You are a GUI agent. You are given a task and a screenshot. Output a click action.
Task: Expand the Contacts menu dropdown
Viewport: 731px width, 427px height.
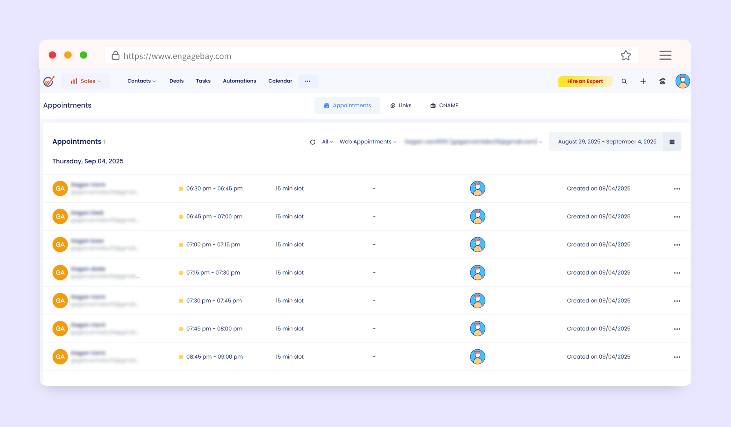[x=141, y=81]
